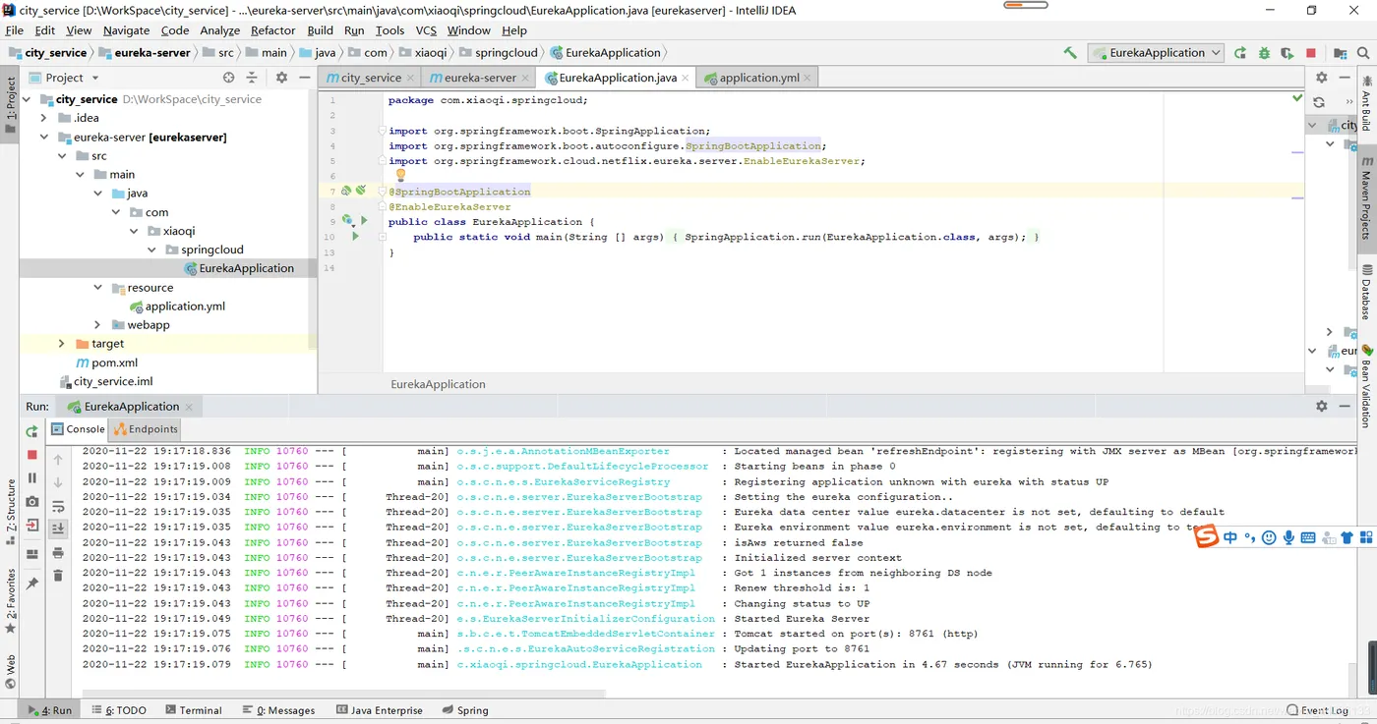Open the Terminal tool window button
The image size is (1377, 724).
pyautogui.click(x=194, y=710)
